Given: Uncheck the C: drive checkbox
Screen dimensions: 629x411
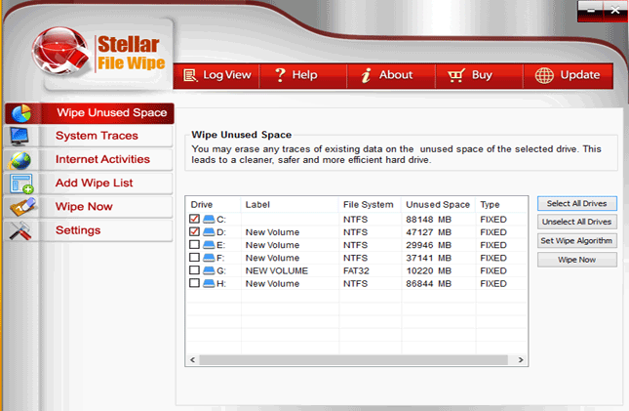Looking at the screenshot, I should (195, 219).
